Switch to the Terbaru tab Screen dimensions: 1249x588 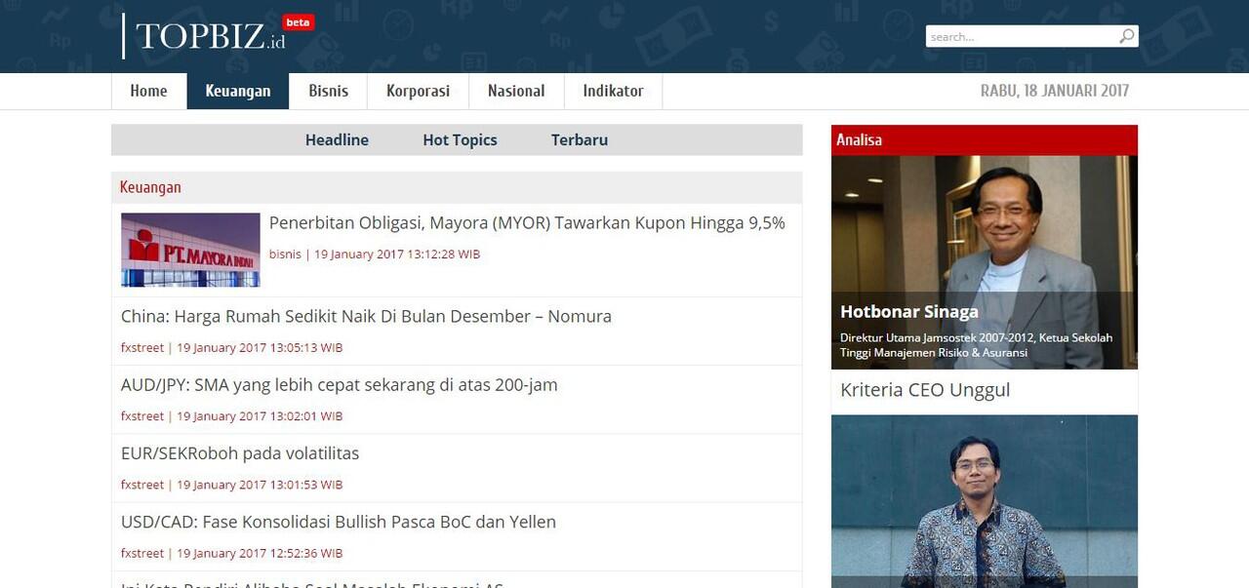(x=580, y=139)
